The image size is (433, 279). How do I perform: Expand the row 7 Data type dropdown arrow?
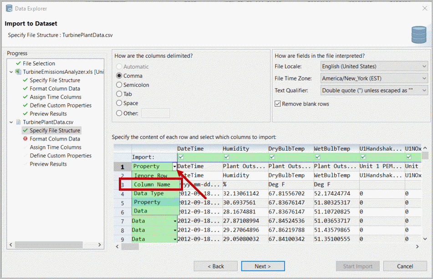tap(175, 221)
